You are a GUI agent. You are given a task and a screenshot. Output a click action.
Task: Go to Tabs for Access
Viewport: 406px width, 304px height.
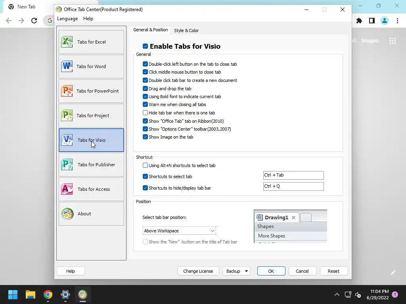(x=91, y=189)
